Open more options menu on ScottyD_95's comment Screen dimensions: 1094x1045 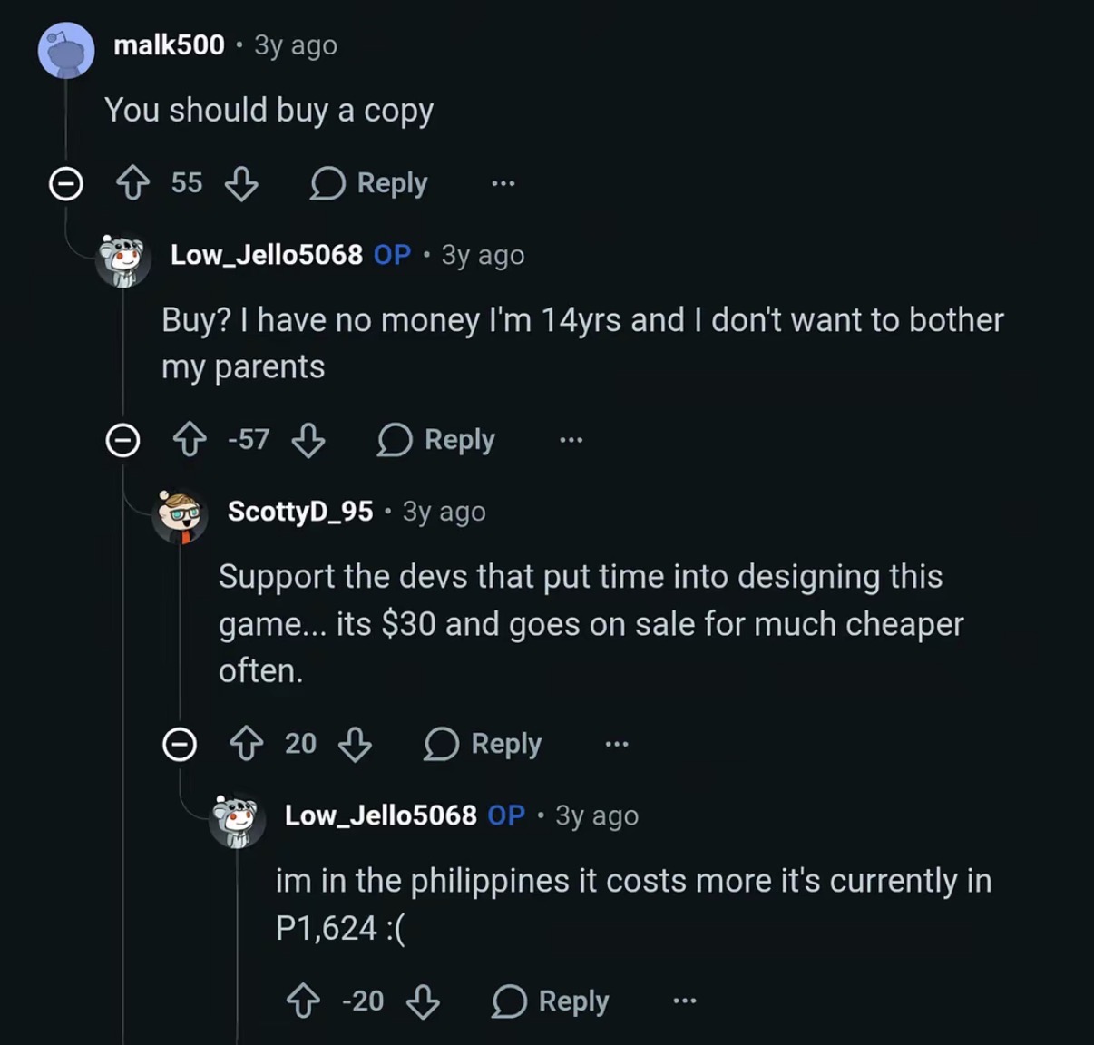(x=617, y=744)
